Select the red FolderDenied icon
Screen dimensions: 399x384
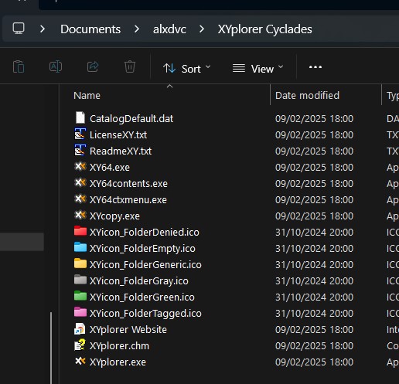coord(80,231)
